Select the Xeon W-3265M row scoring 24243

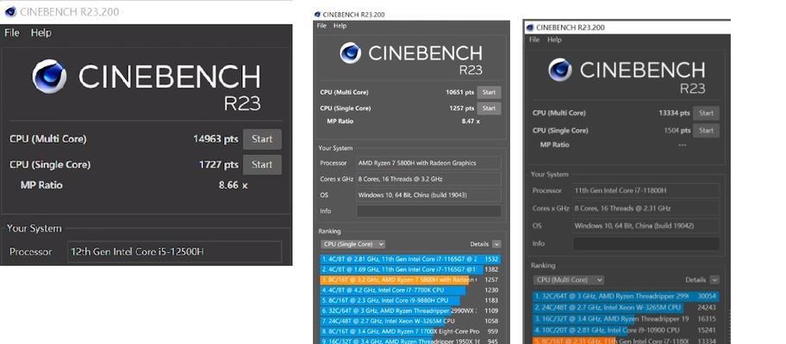[x=626, y=308]
